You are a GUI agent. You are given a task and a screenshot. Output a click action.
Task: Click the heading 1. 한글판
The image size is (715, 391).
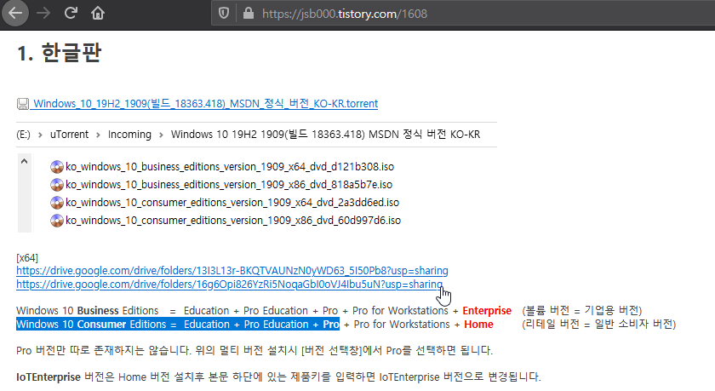coord(59,53)
